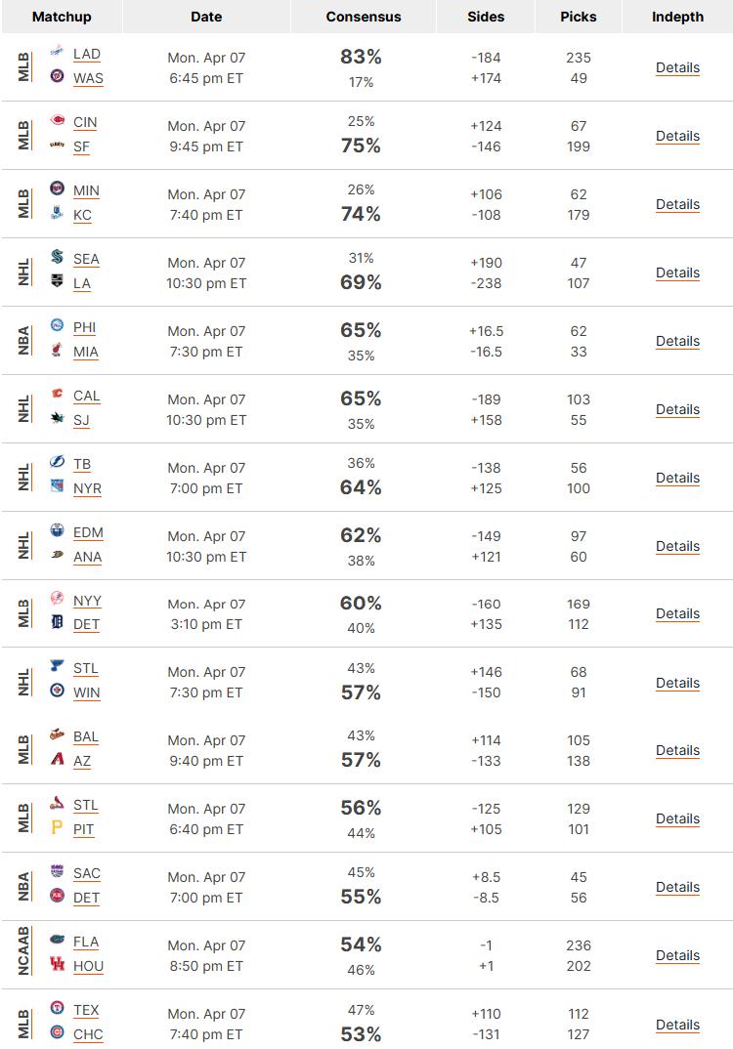Click the Detroit Tigers D logo

58,622
